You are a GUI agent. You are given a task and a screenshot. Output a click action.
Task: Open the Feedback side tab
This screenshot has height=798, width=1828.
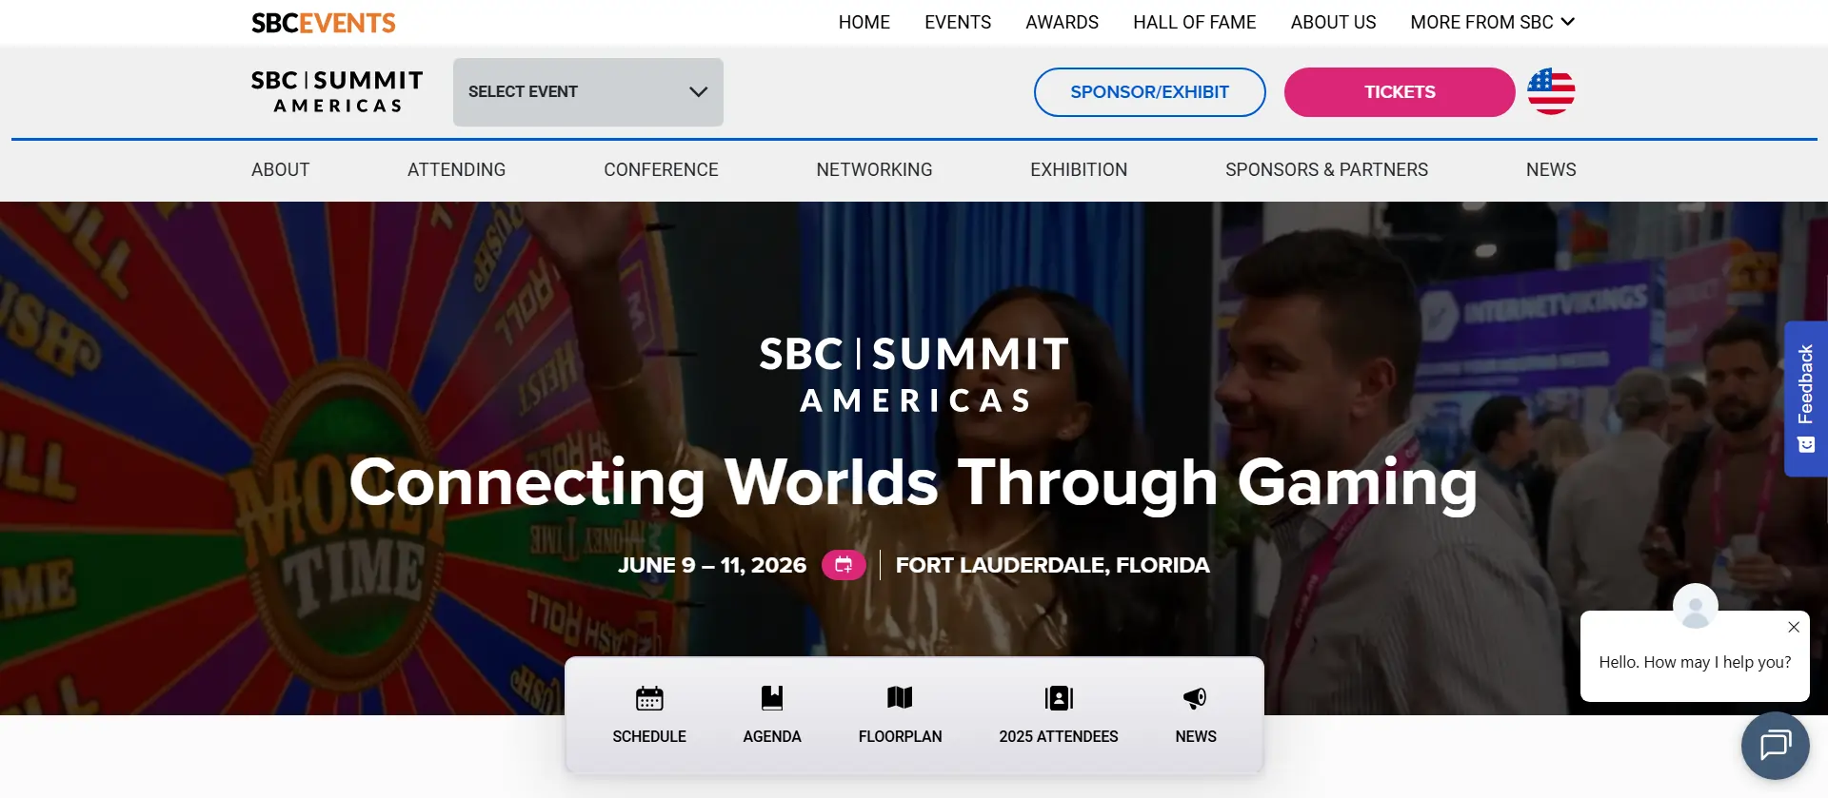coord(1805,399)
